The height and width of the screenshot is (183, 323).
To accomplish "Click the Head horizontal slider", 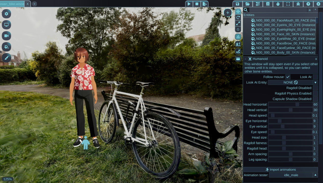I will coord(290,105).
